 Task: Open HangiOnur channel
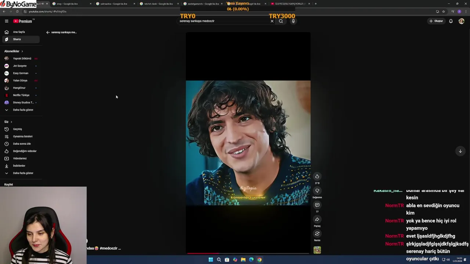(x=20, y=88)
